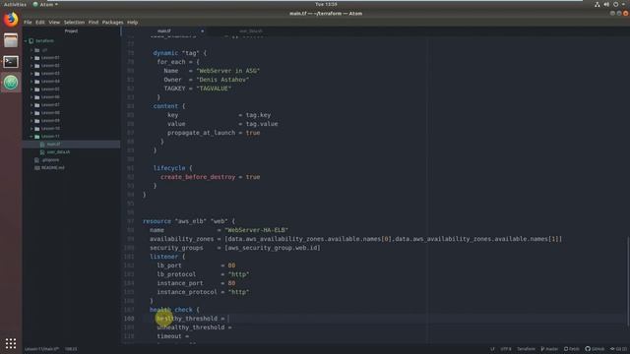Open the File menu
Viewport: 630px width, 354px height.
click(x=28, y=23)
